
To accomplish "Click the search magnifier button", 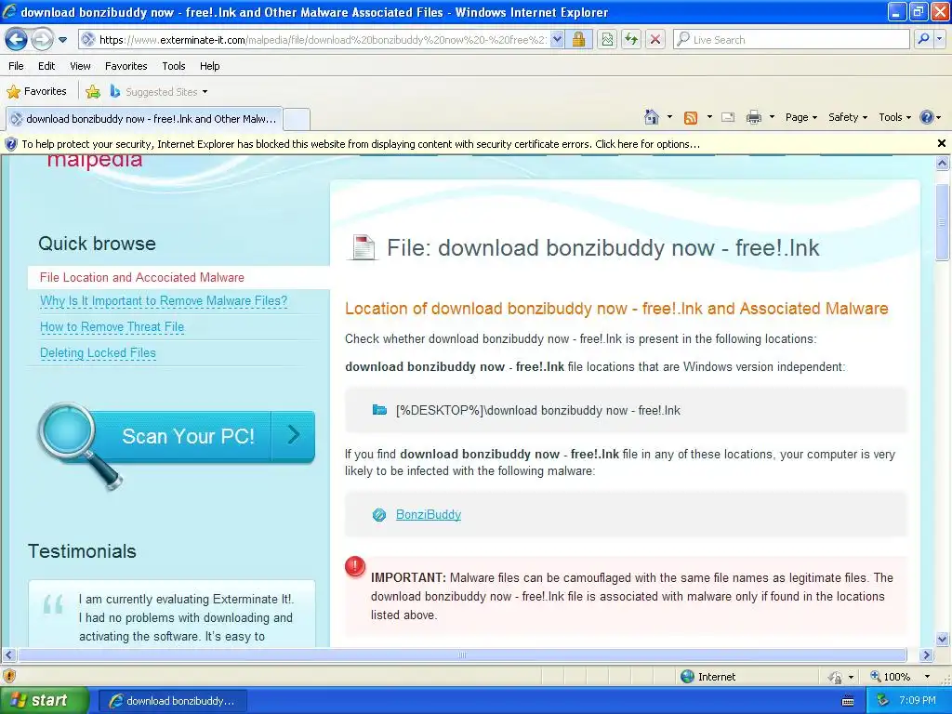I will click(923, 39).
